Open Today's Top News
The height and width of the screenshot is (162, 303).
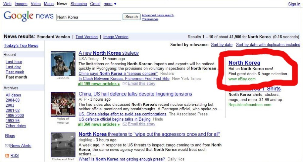(x=21, y=45)
